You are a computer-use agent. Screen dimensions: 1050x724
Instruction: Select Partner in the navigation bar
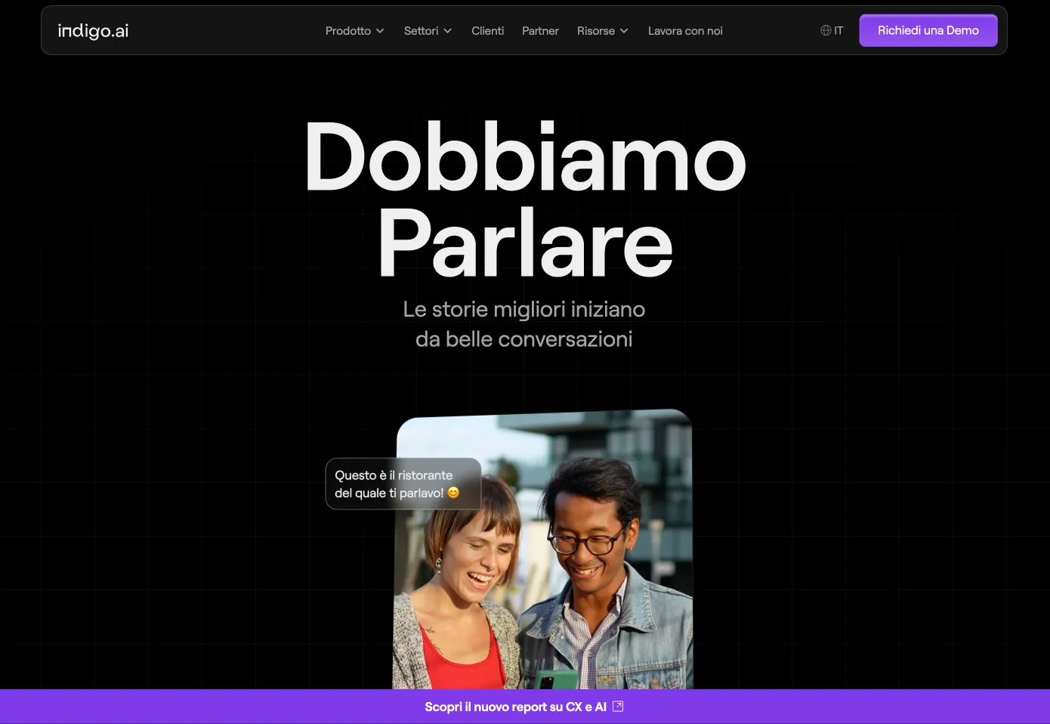click(x=540, y=31)
